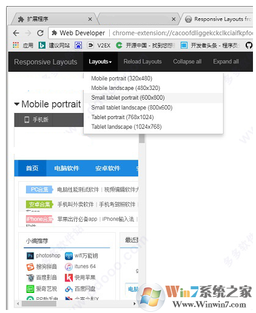Open the Bing bookmark icon

click(42, 45)
